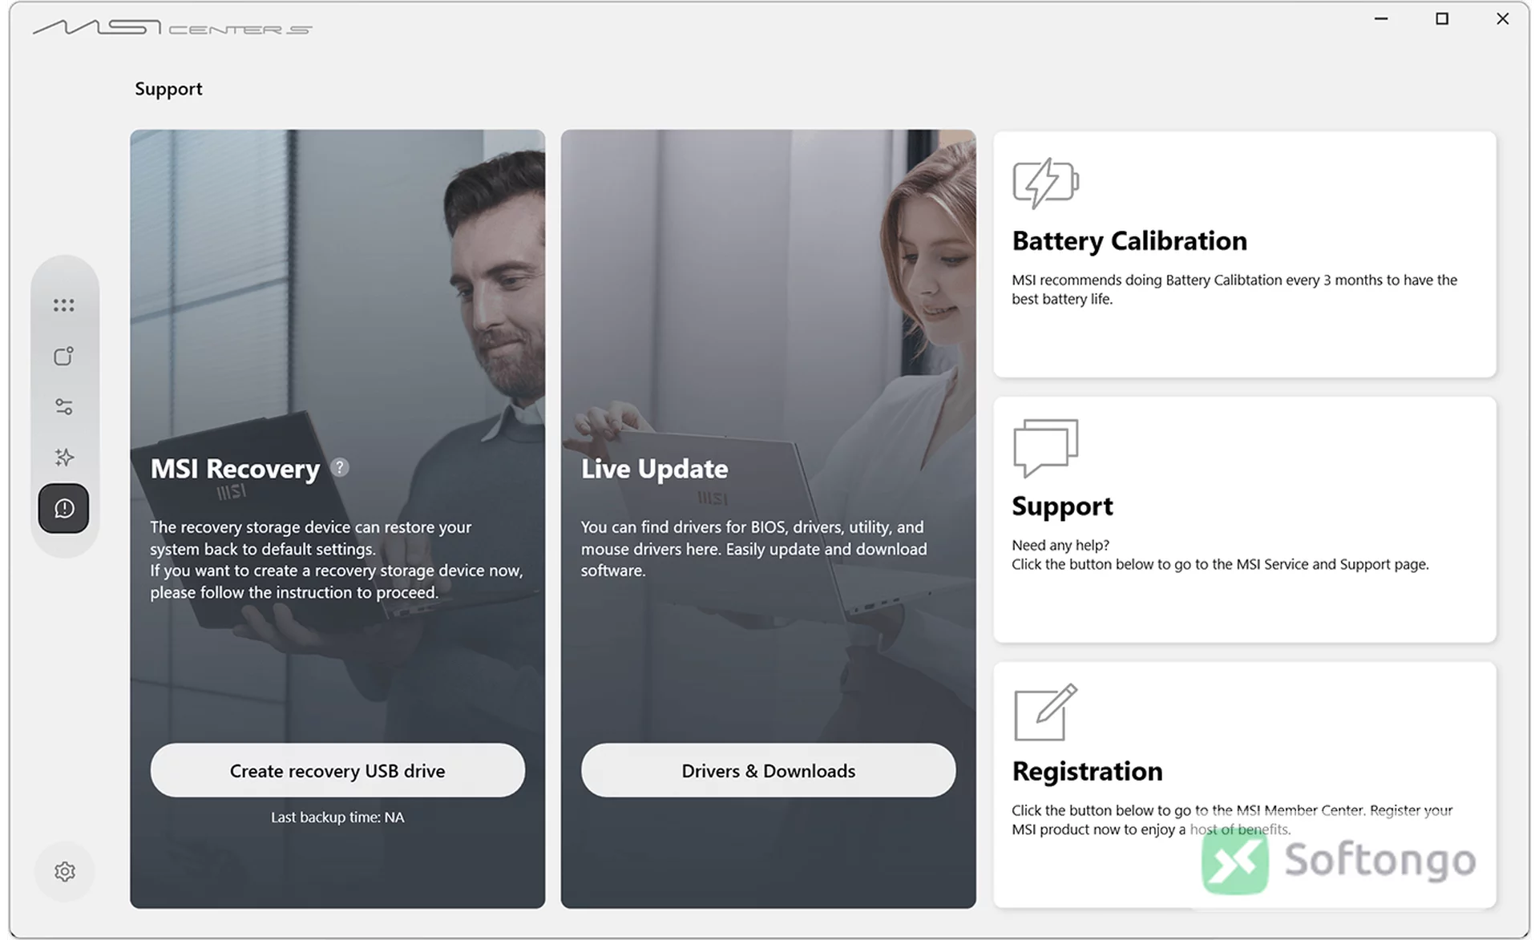Open the dotted grid icon in sidebar
The width and height of the screenshot is (1539, 940).
(x=64, y=305)
